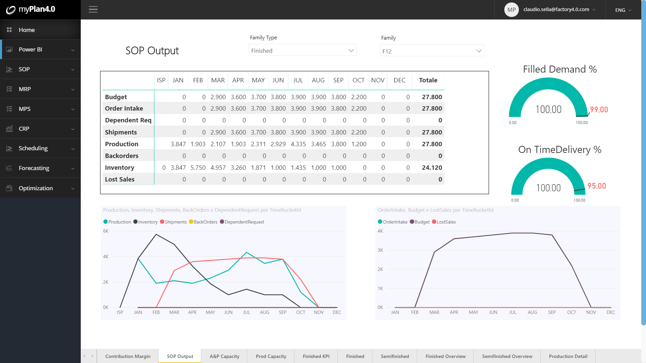The width and height of the screenshot is (646, 363).
Task: Toggle Inventory series in legend
Action: (x=145, y=222)
